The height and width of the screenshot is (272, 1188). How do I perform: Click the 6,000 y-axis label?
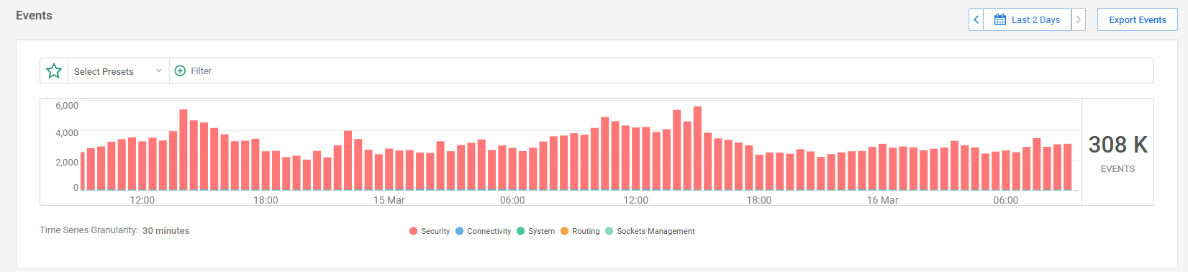tap(67, 105)
